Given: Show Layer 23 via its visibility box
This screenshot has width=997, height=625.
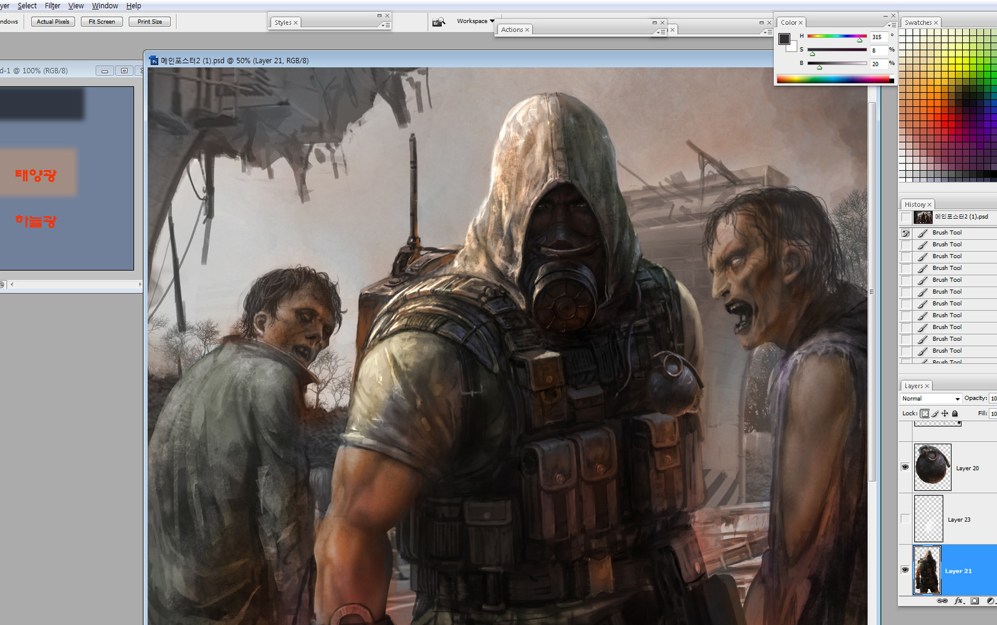Looking at the screenshot, I should [905, 518].
